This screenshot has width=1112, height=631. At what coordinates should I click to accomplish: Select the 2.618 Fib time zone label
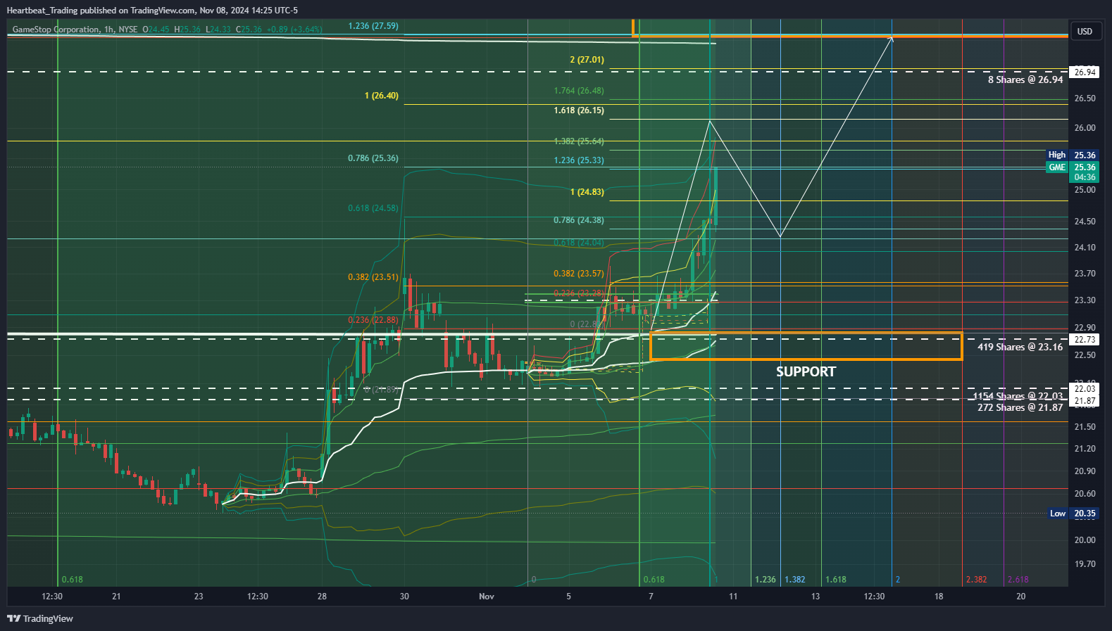1018,580
